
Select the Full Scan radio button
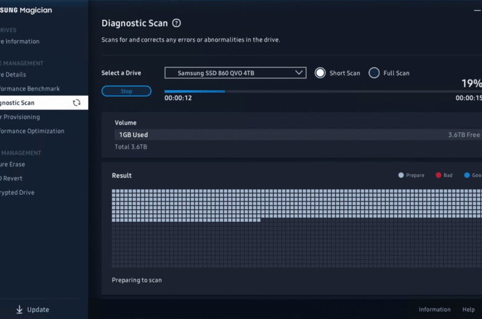pyautogui.click(x=374, y=73)
